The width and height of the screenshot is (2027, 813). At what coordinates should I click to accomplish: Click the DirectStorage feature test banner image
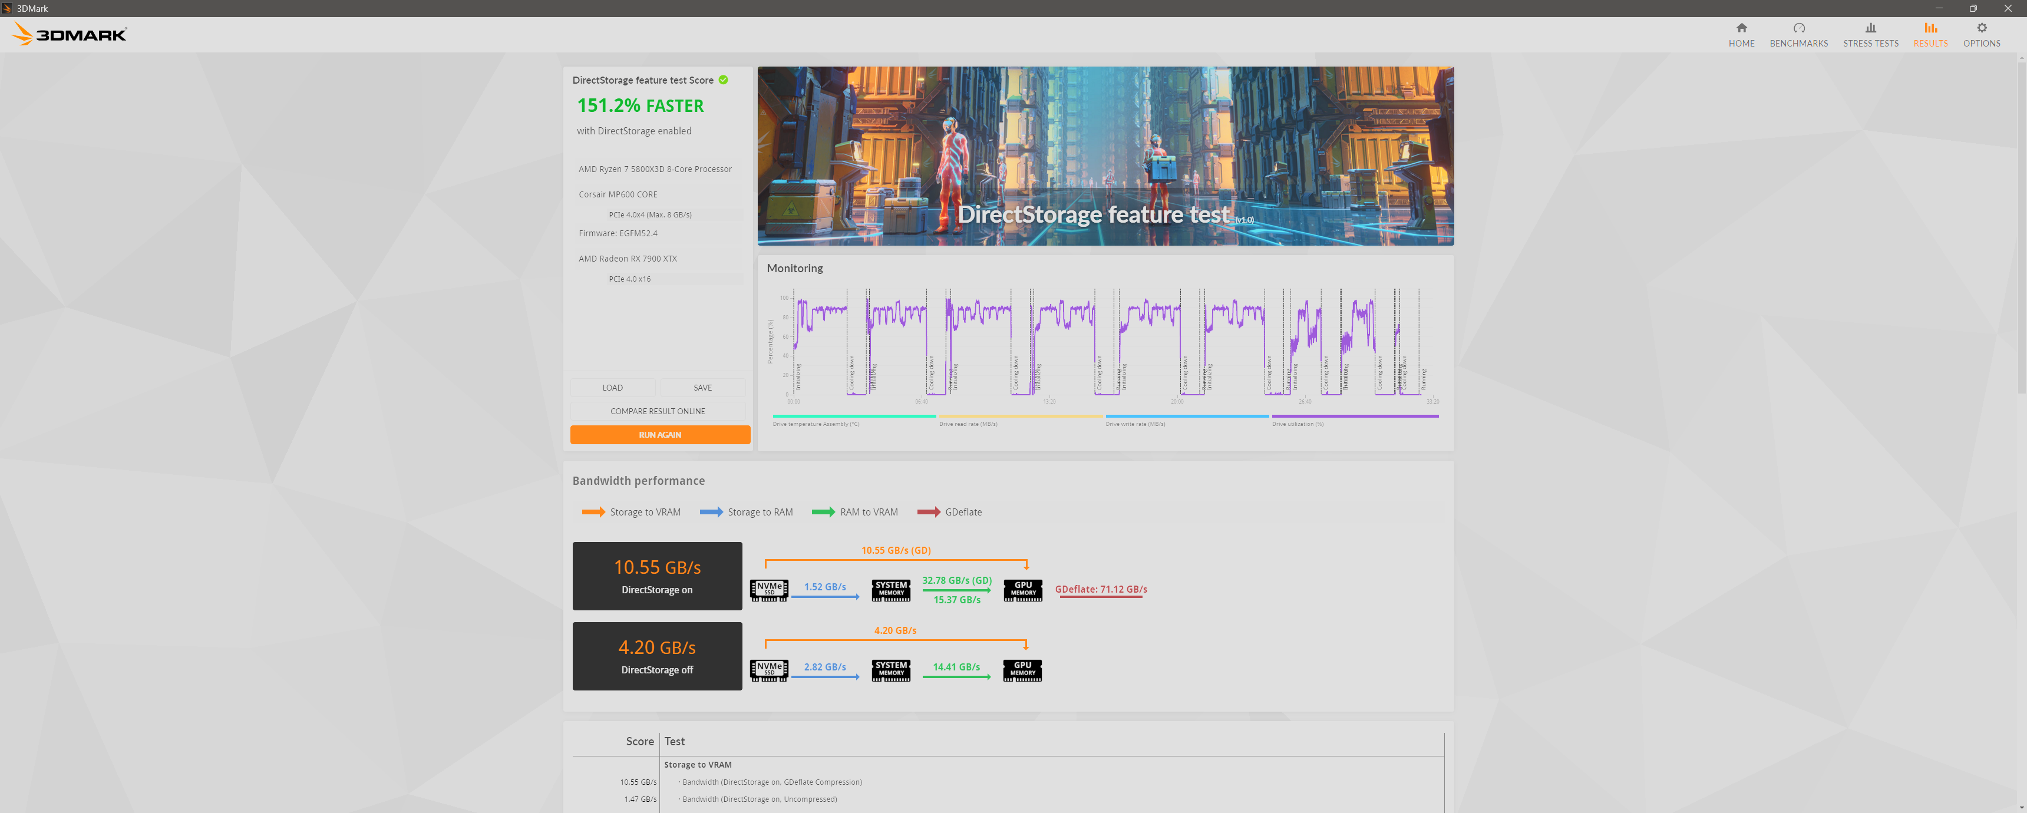point(1105,156)
